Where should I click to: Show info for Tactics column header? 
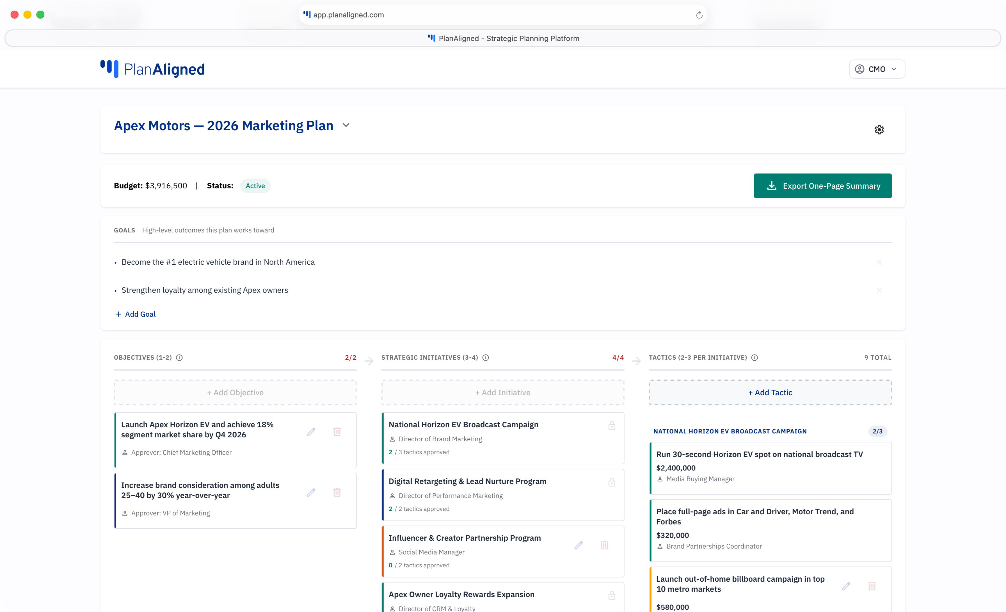pos(754,358)
